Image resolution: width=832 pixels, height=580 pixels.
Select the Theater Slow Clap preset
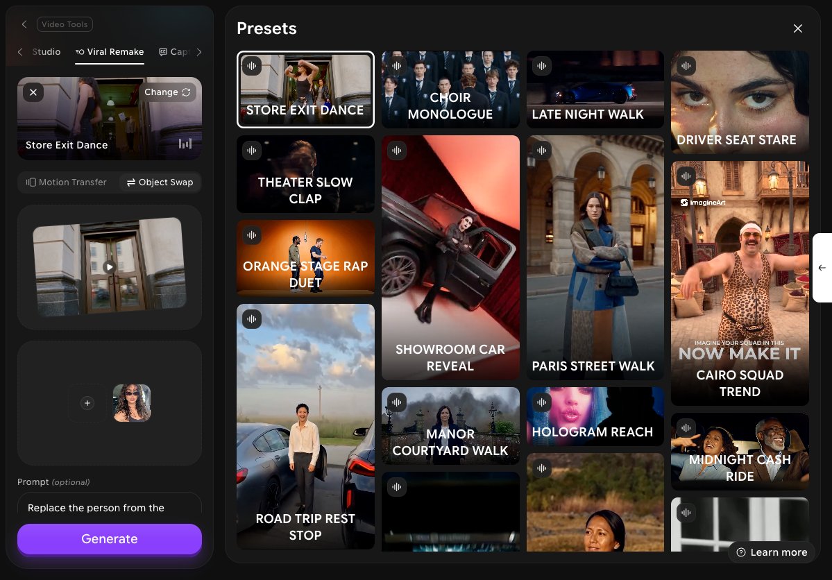pos(305,174)
